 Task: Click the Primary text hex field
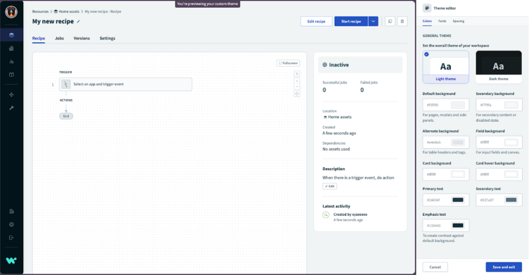446,200
